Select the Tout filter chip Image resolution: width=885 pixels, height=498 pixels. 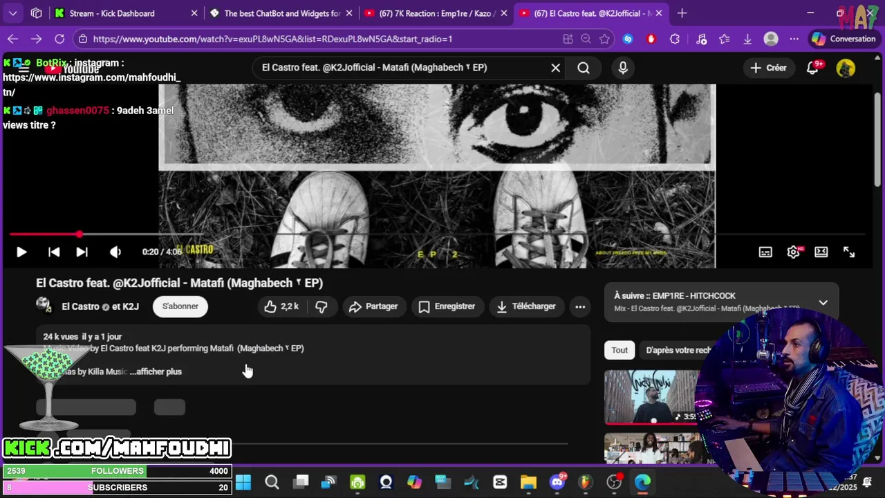[619, 350]
